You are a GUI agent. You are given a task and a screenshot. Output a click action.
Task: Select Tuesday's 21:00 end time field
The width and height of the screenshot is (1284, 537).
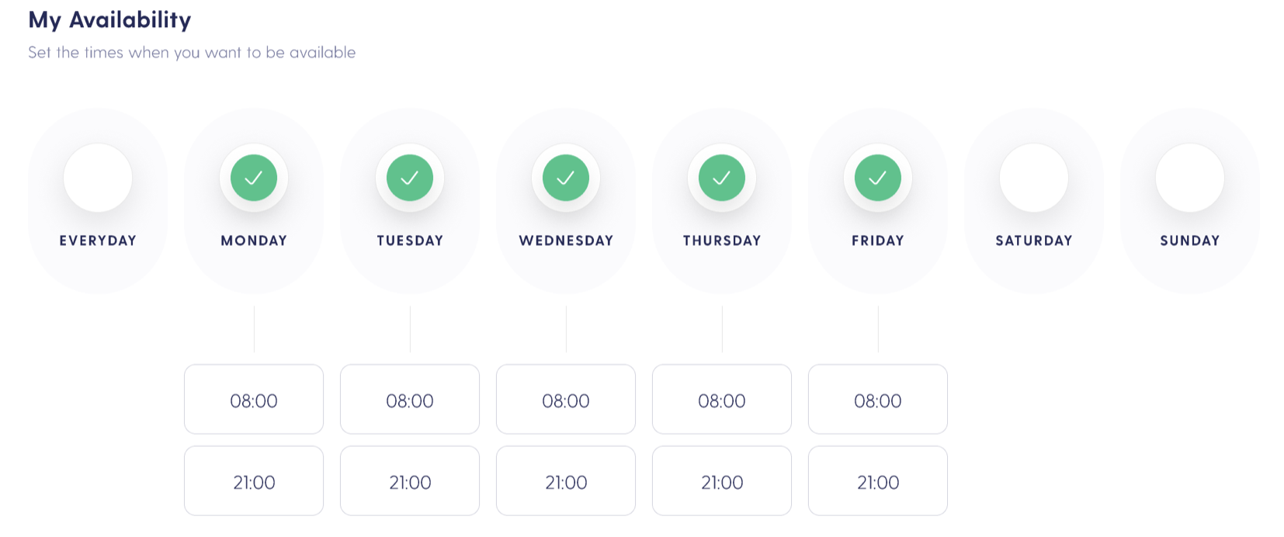point(409,481)
